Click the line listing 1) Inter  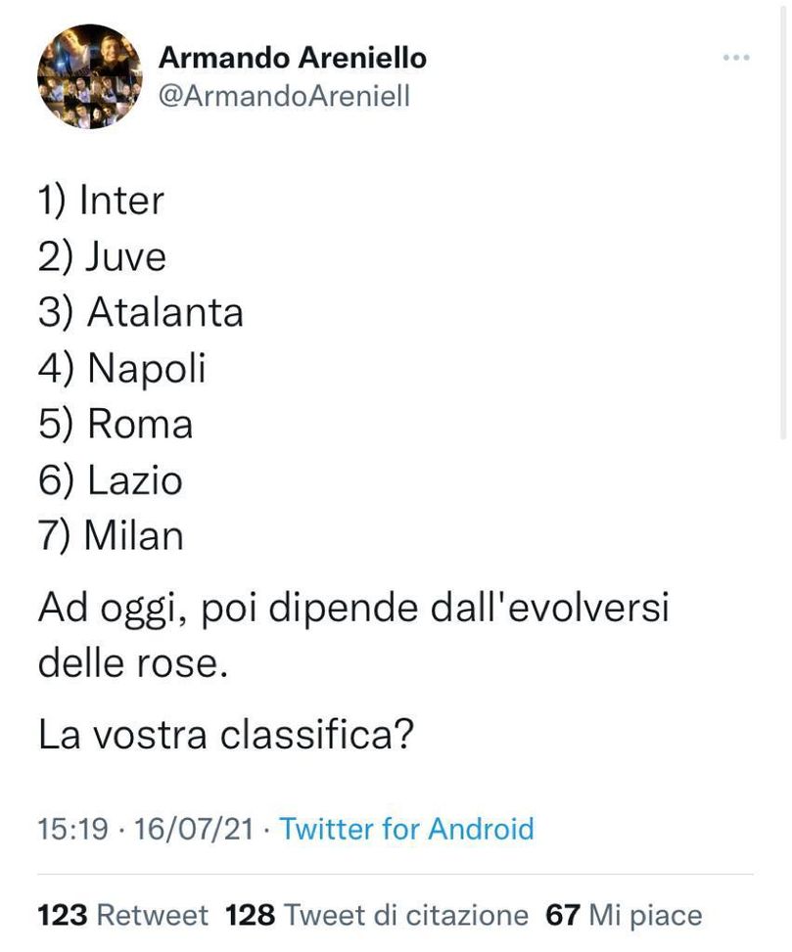(102, 201)
